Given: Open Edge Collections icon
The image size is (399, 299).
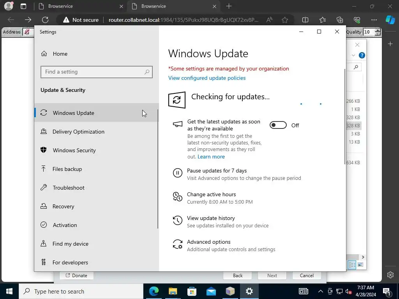Looking at the screenshot, I should click(340, 20).
